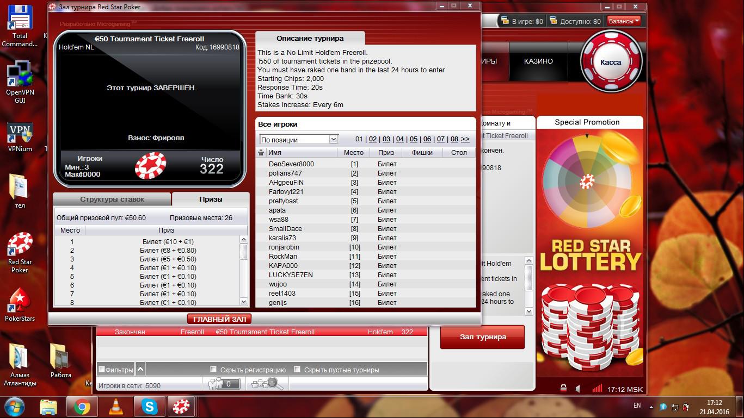Screen dimensions: 744x418
Task: Select the finished Freeroll tournament row
Action: [x=262, y=332]
